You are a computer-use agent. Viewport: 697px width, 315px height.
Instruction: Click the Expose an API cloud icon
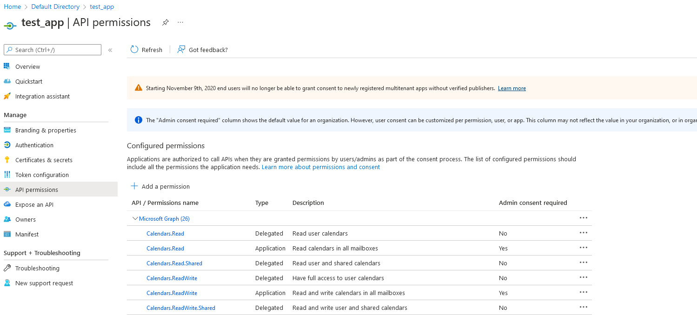(x=7, y=204)
